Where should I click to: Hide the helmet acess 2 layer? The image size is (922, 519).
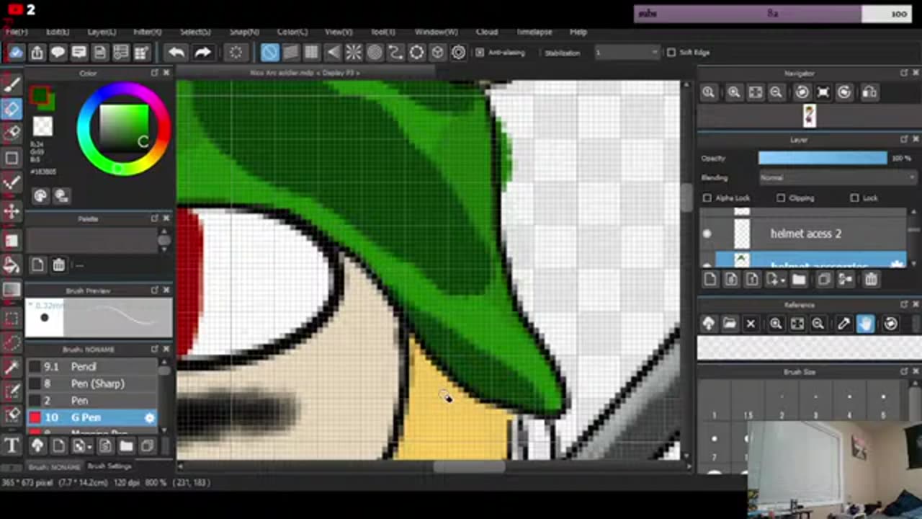coord(707,234)
